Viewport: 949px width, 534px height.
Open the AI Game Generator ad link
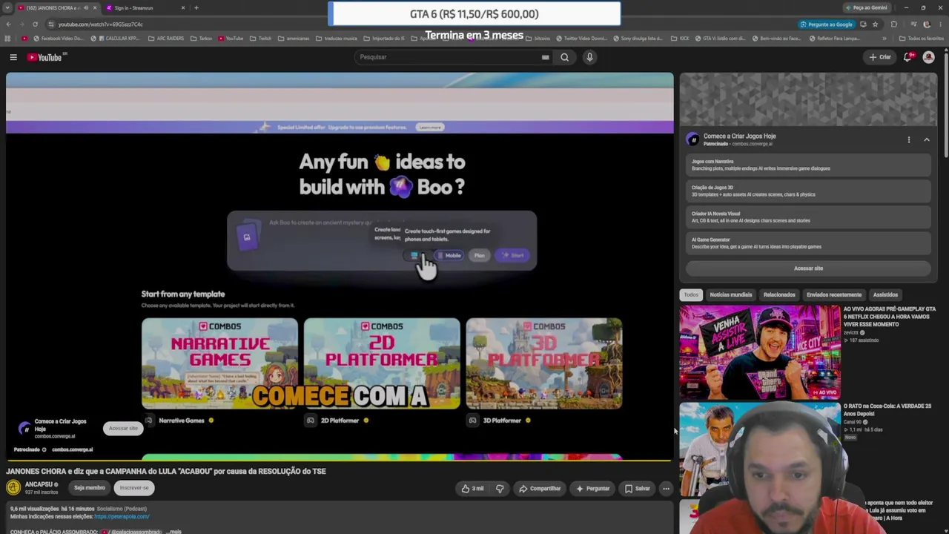coord(808,243)
